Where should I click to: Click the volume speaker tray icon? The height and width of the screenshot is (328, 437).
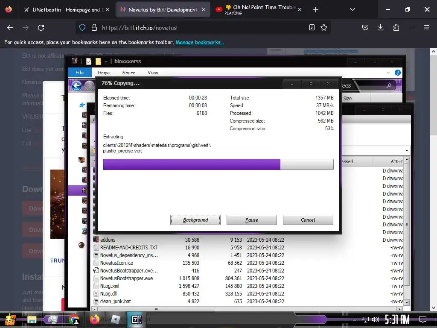376,319
